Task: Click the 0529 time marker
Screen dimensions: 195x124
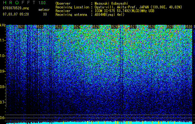Action: (170, 27)
